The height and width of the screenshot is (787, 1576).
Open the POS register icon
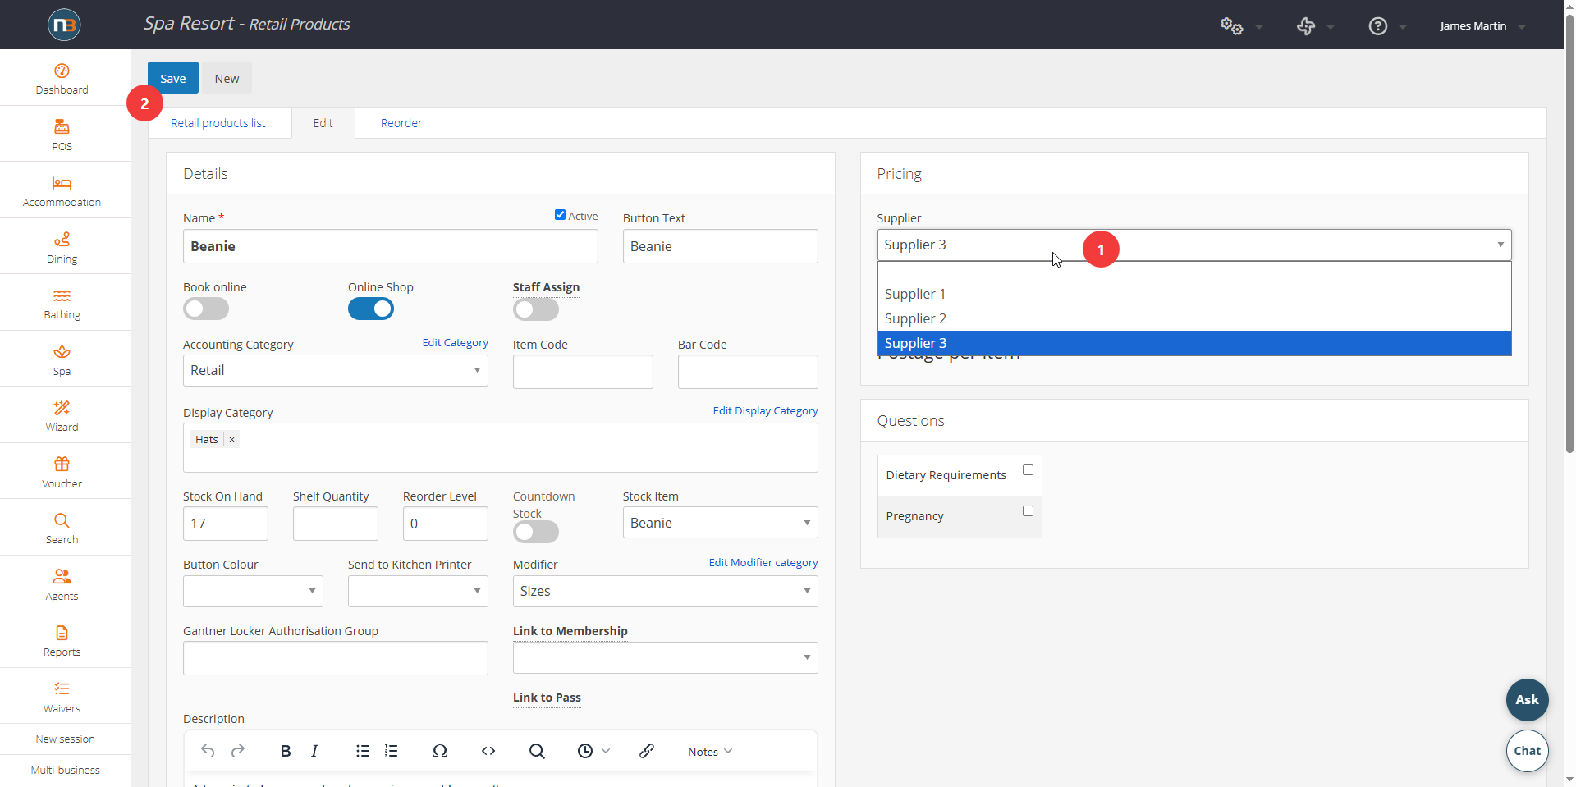click(62, 127)
